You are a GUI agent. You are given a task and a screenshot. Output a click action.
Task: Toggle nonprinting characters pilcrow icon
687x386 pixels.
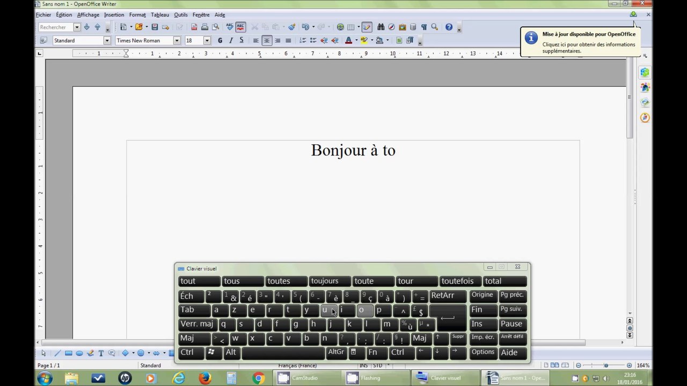click(423, 27)
